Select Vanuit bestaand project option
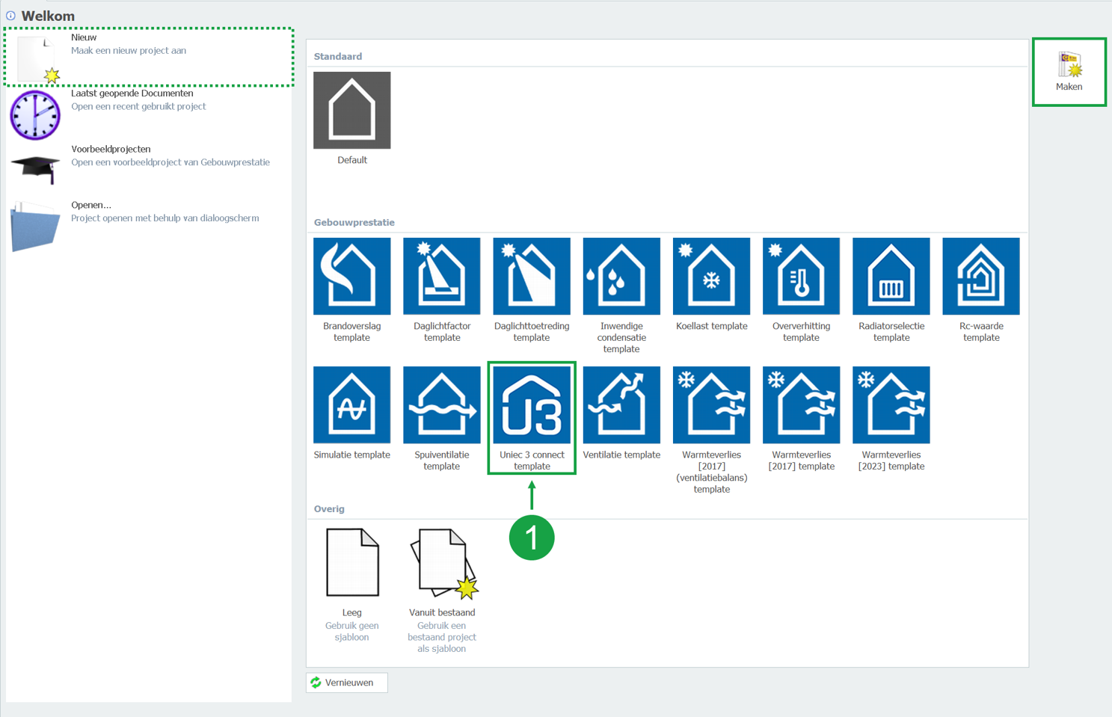 click(442, 563)
